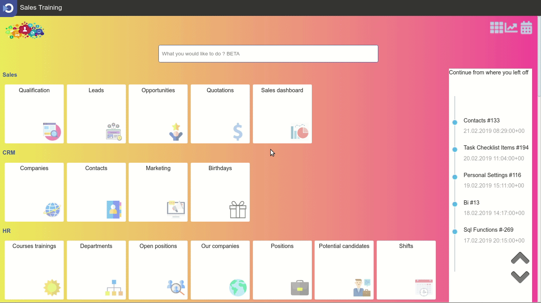Click the app logo in title bar

pyautogui.click(x=8, y=8)
